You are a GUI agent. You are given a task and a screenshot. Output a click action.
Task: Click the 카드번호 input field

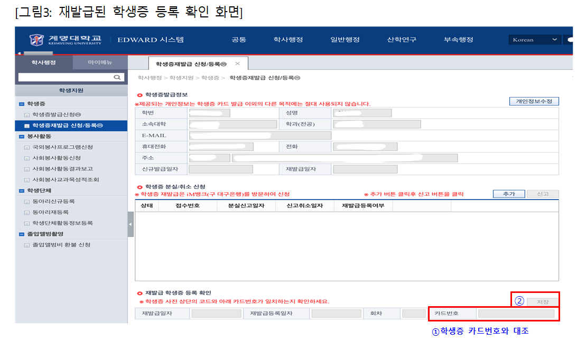pos(516,314)
